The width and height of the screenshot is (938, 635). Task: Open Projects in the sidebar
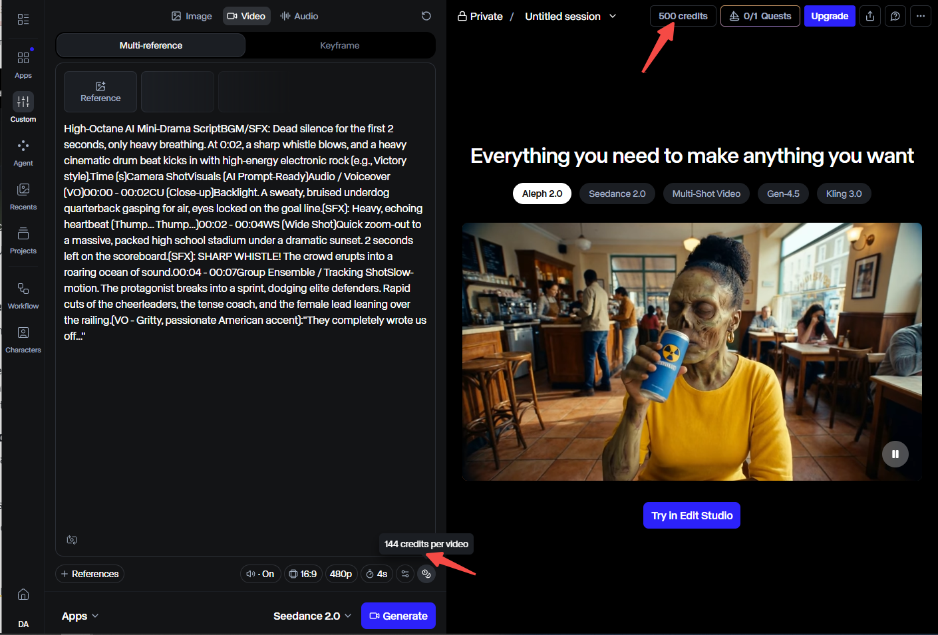23,240
